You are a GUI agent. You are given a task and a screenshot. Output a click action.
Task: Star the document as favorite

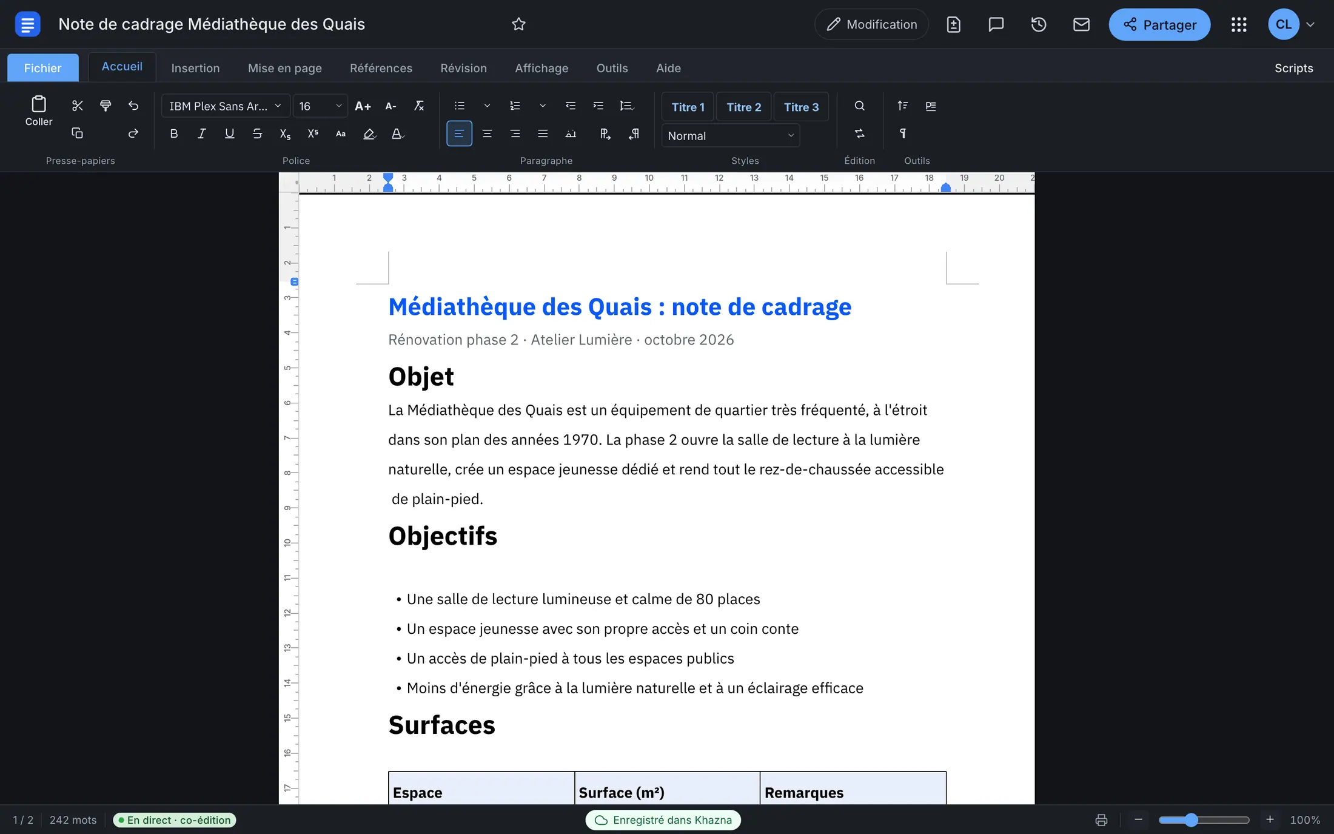[518, 24]
